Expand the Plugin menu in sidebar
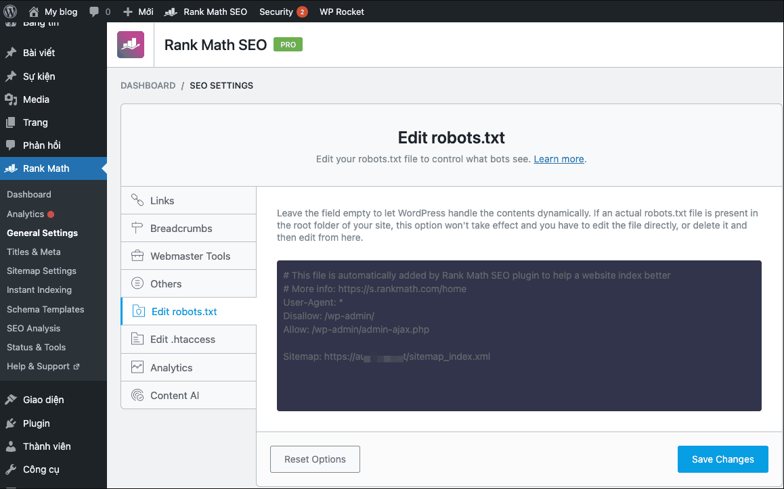The height and width of the screenshot is (489, 784). click(x=37, y=423)
